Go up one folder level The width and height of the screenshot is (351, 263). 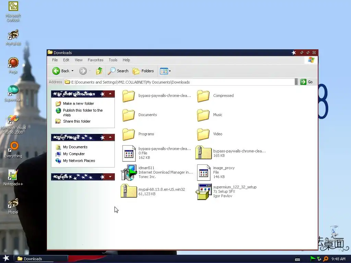(x=99, y=71)
